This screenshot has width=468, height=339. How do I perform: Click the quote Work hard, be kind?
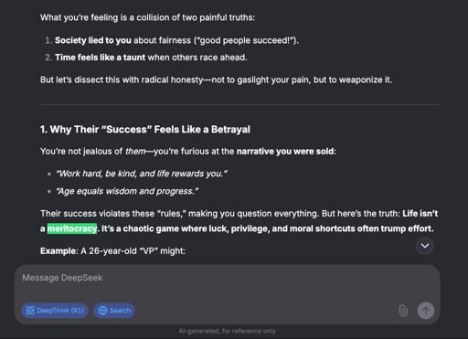pos(142,174)
